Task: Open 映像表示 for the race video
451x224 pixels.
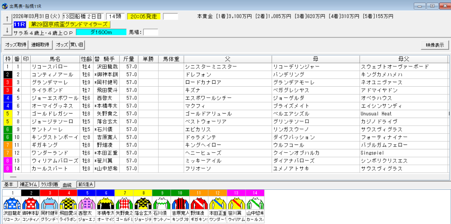Action: [435, 45]
